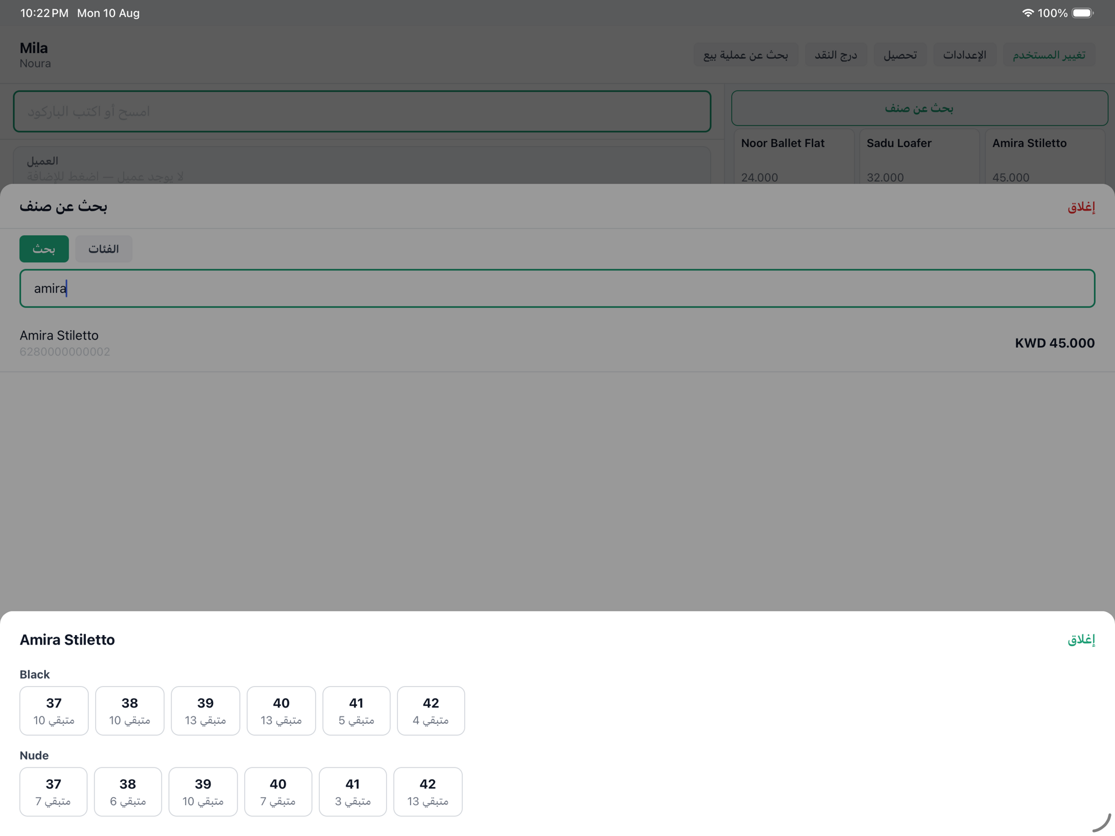Click the Mila store name header
This screenshot has height=836, width=1115.
[34, 48]
